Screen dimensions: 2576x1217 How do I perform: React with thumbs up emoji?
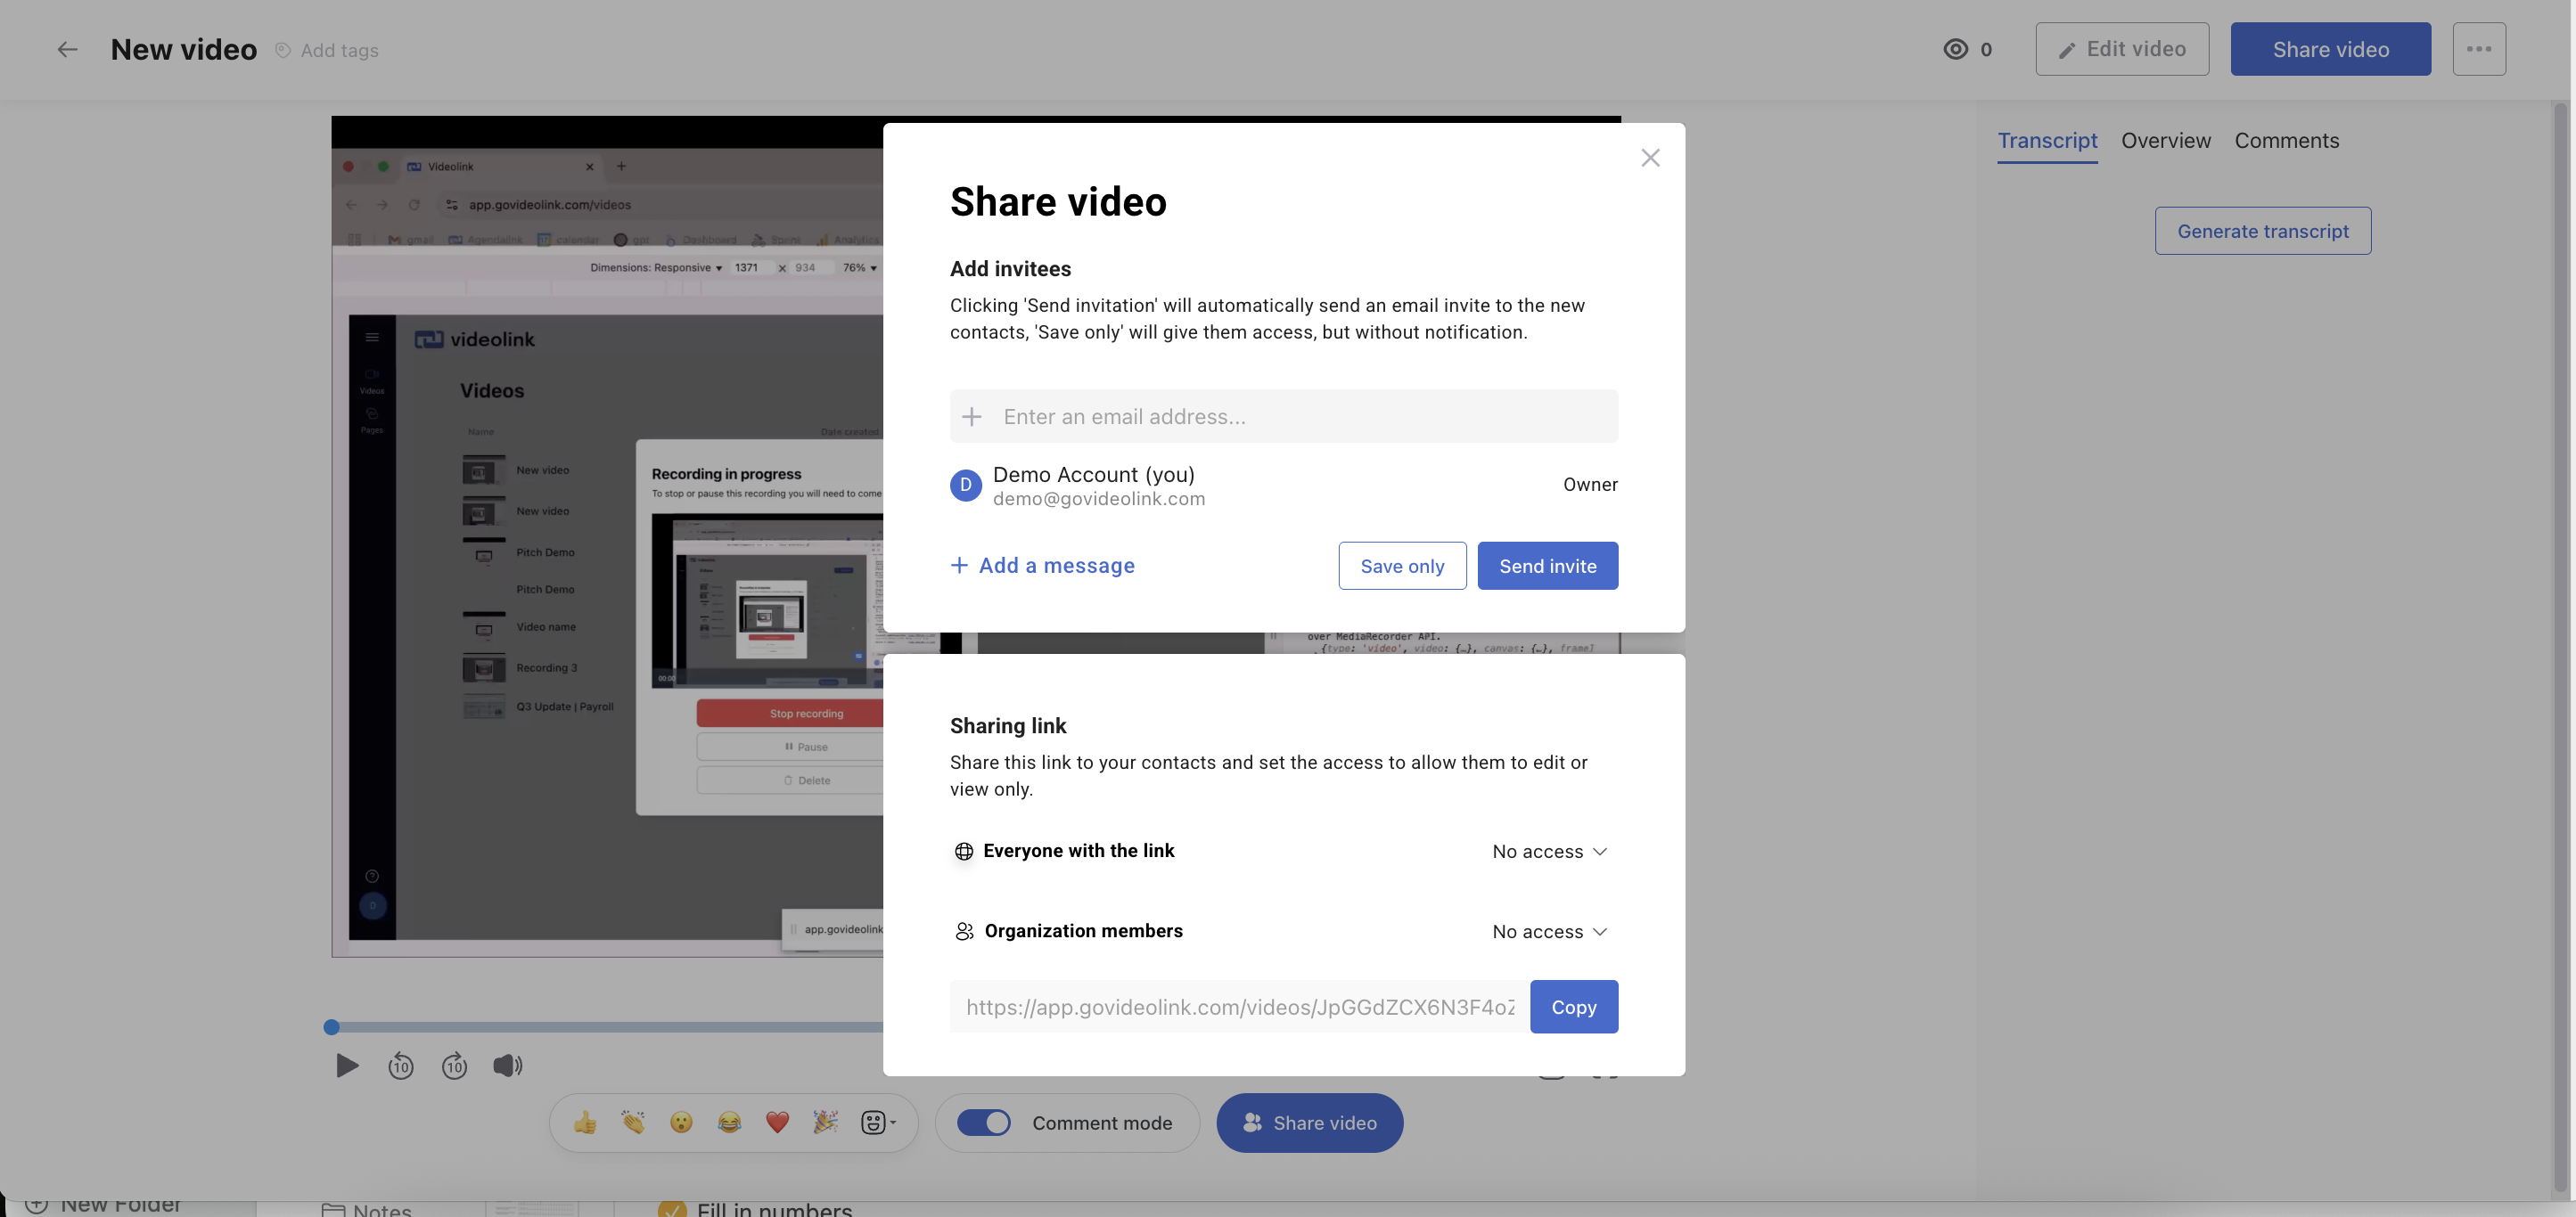[x=585, y=1123]
